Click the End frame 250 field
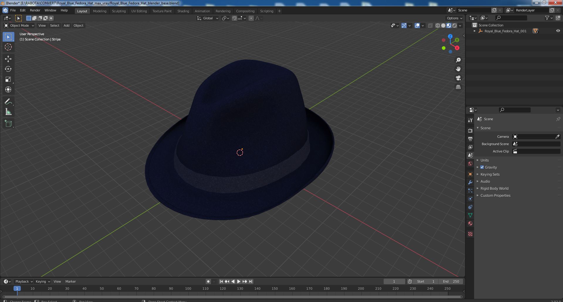Viewport: 563px width, 302px height. click(x=451, y=281)
